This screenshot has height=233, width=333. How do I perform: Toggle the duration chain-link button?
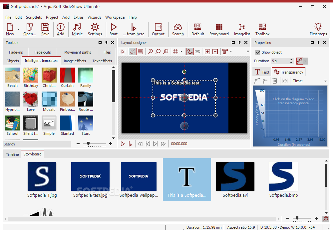point(299,61)
